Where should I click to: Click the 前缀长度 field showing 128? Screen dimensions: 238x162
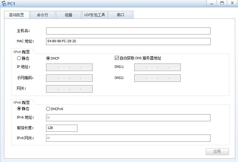(62, 128)
